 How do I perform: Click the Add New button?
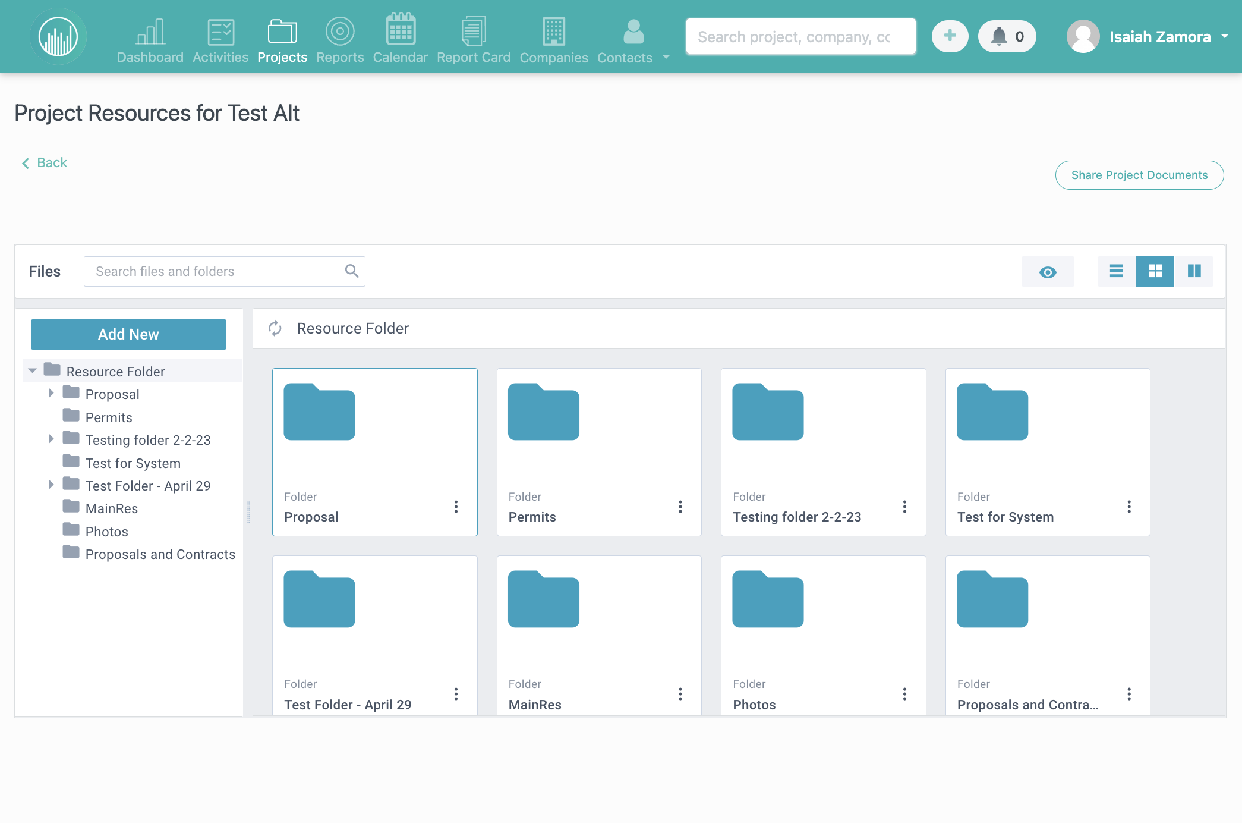click(128, 334)
